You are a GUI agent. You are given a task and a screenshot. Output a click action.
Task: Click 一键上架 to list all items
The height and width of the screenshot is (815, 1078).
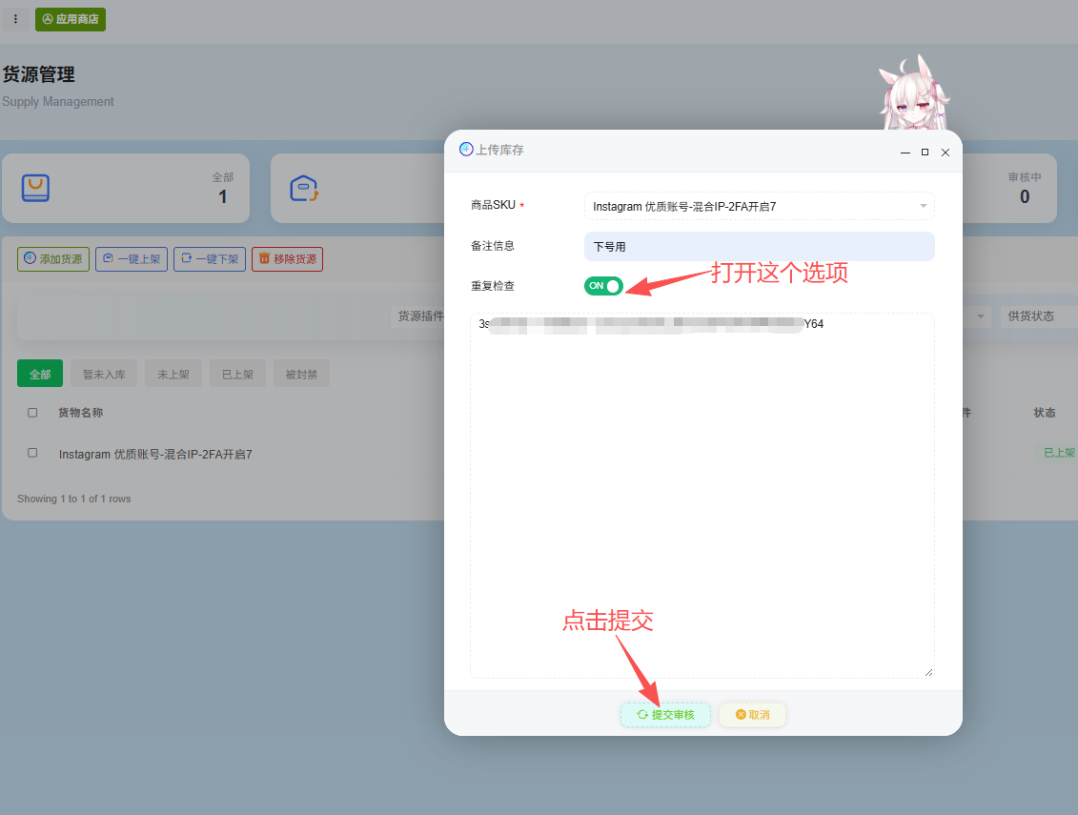[132, 259]
